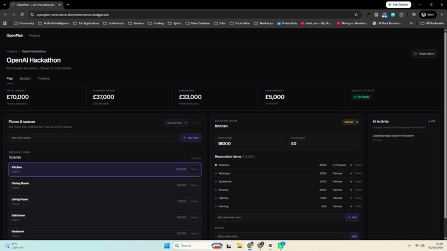
Task: Click the Add renovation item field
Action: 279,217
